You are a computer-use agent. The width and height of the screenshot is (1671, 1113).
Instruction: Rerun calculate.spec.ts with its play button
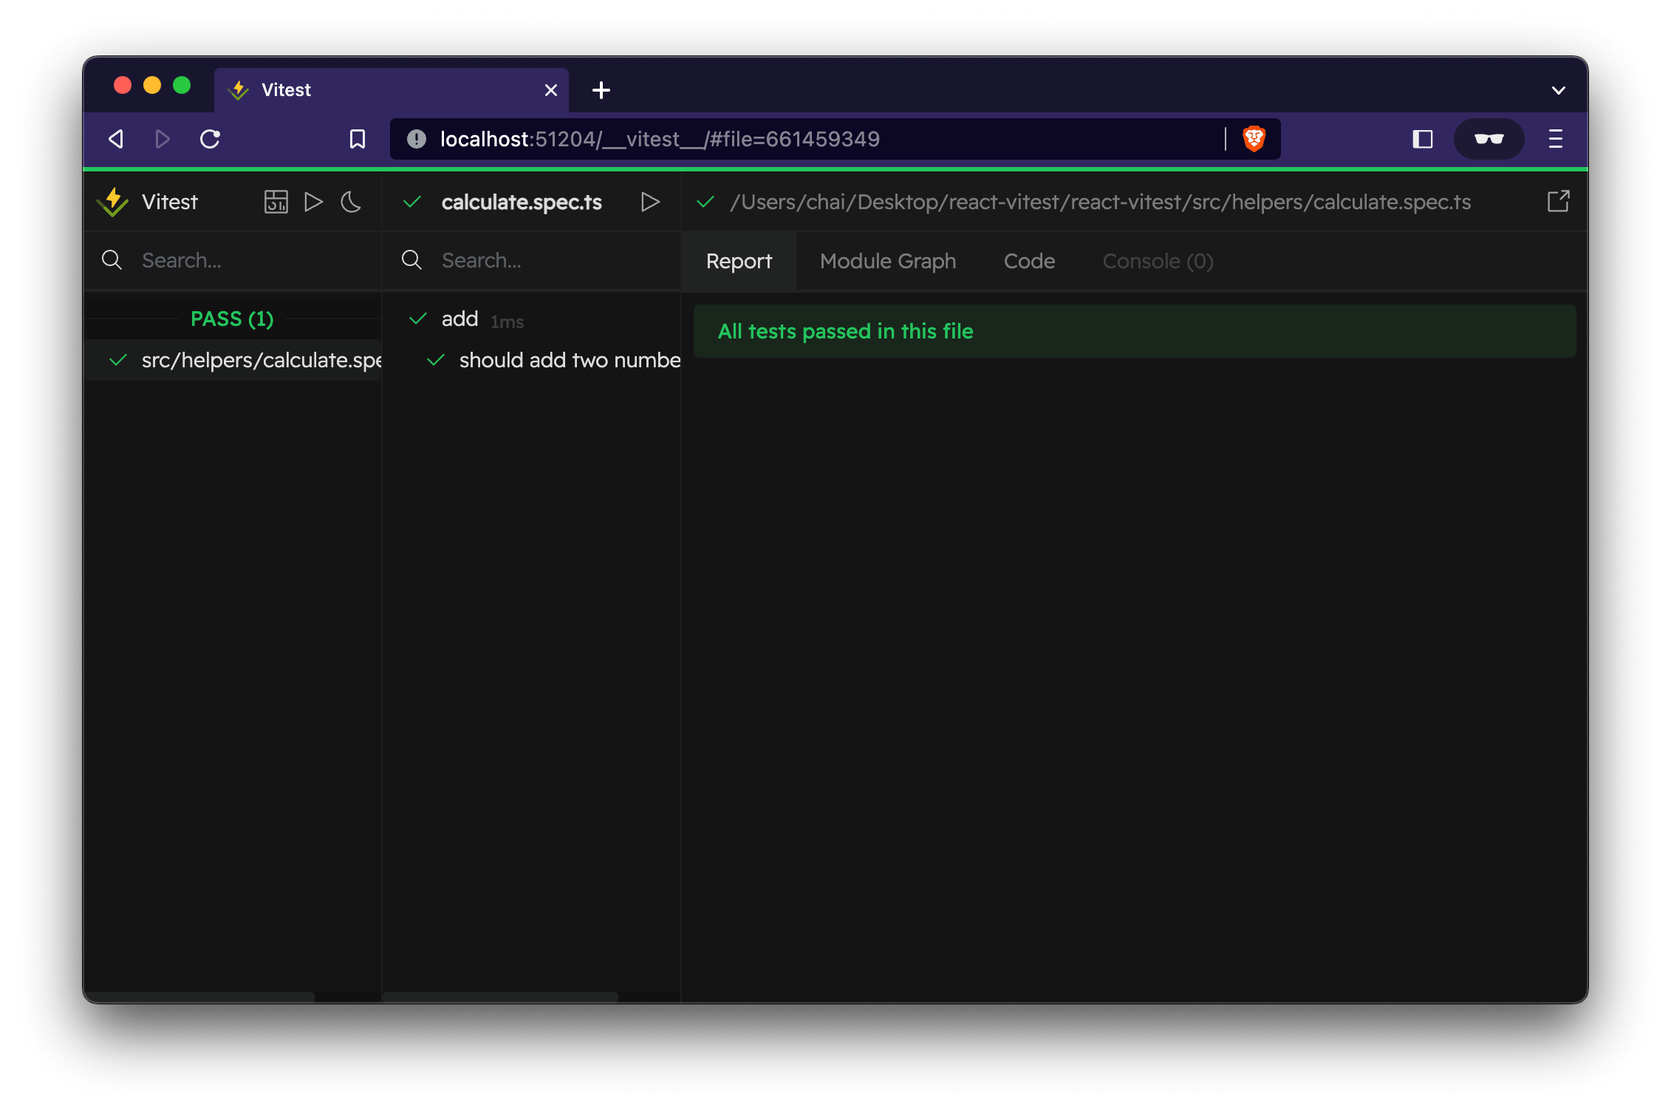click(x=650, y=202)
